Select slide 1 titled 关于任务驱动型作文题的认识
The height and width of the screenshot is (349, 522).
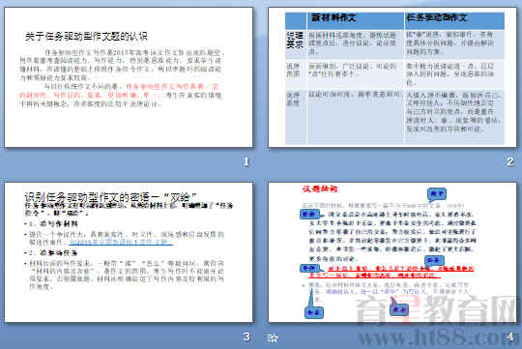pos(129,77)
